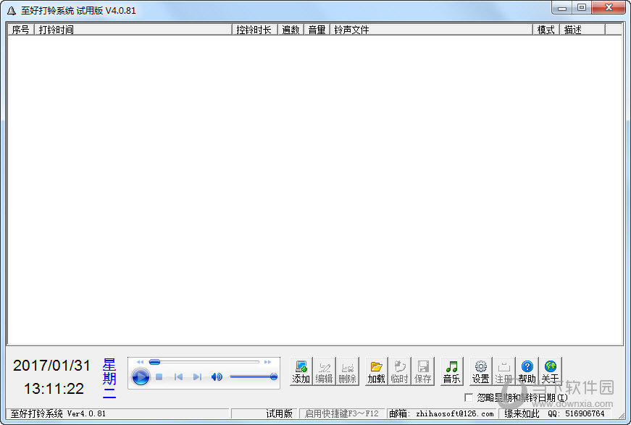The width and height of the screenshot is (631, 425).
Task: Sort by the 打铃时间 column header
Action: (x=133, y=30)
